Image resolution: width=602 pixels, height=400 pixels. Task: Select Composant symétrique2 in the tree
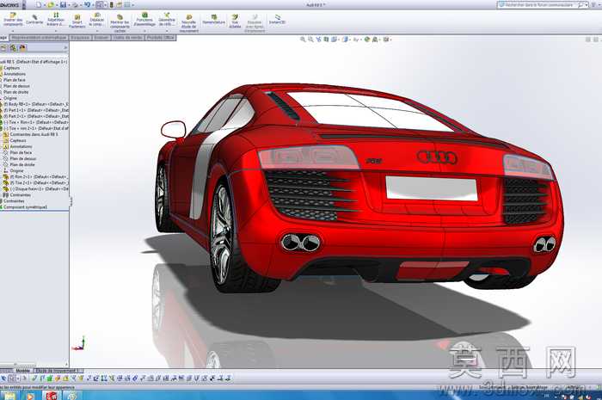24,207
